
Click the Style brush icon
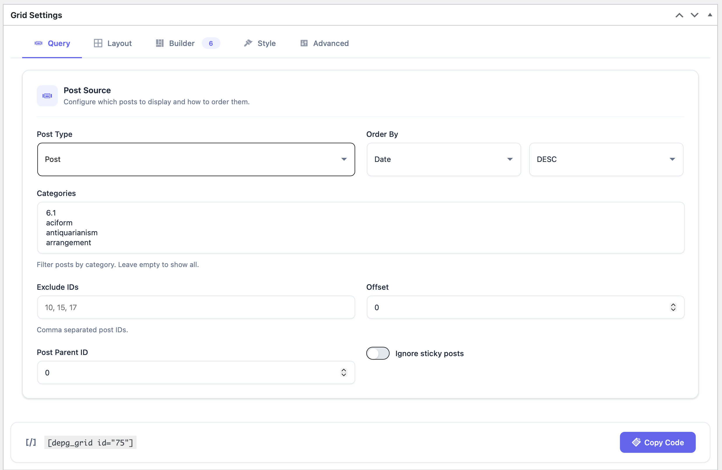click(248, 43)
